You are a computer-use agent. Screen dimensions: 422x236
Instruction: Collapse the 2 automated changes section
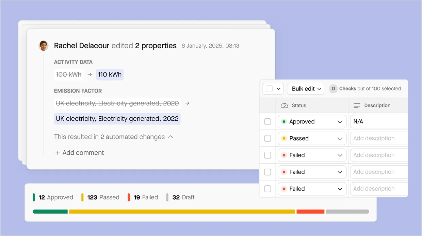pyautogui.click(x=171, y=137)
